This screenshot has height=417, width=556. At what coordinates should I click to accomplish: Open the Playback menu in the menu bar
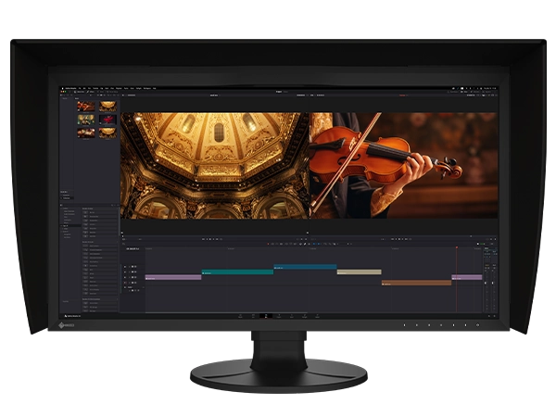(x=119, y=88)
